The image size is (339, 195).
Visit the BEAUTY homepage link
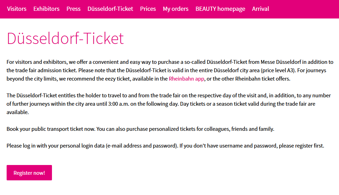coord(220,9)
